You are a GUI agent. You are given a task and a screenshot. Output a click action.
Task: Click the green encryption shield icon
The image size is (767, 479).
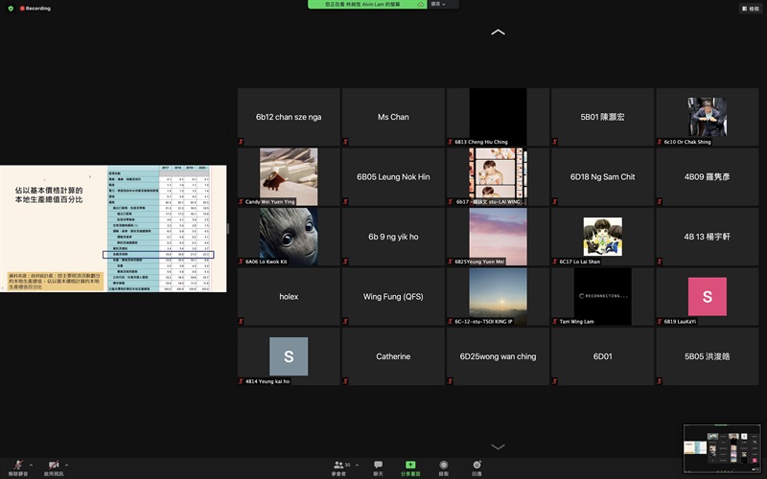[x=11, y=8]
